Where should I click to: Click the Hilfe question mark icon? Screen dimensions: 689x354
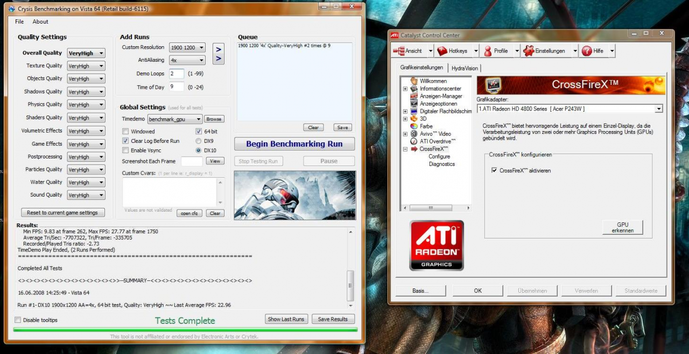(586, 51)
